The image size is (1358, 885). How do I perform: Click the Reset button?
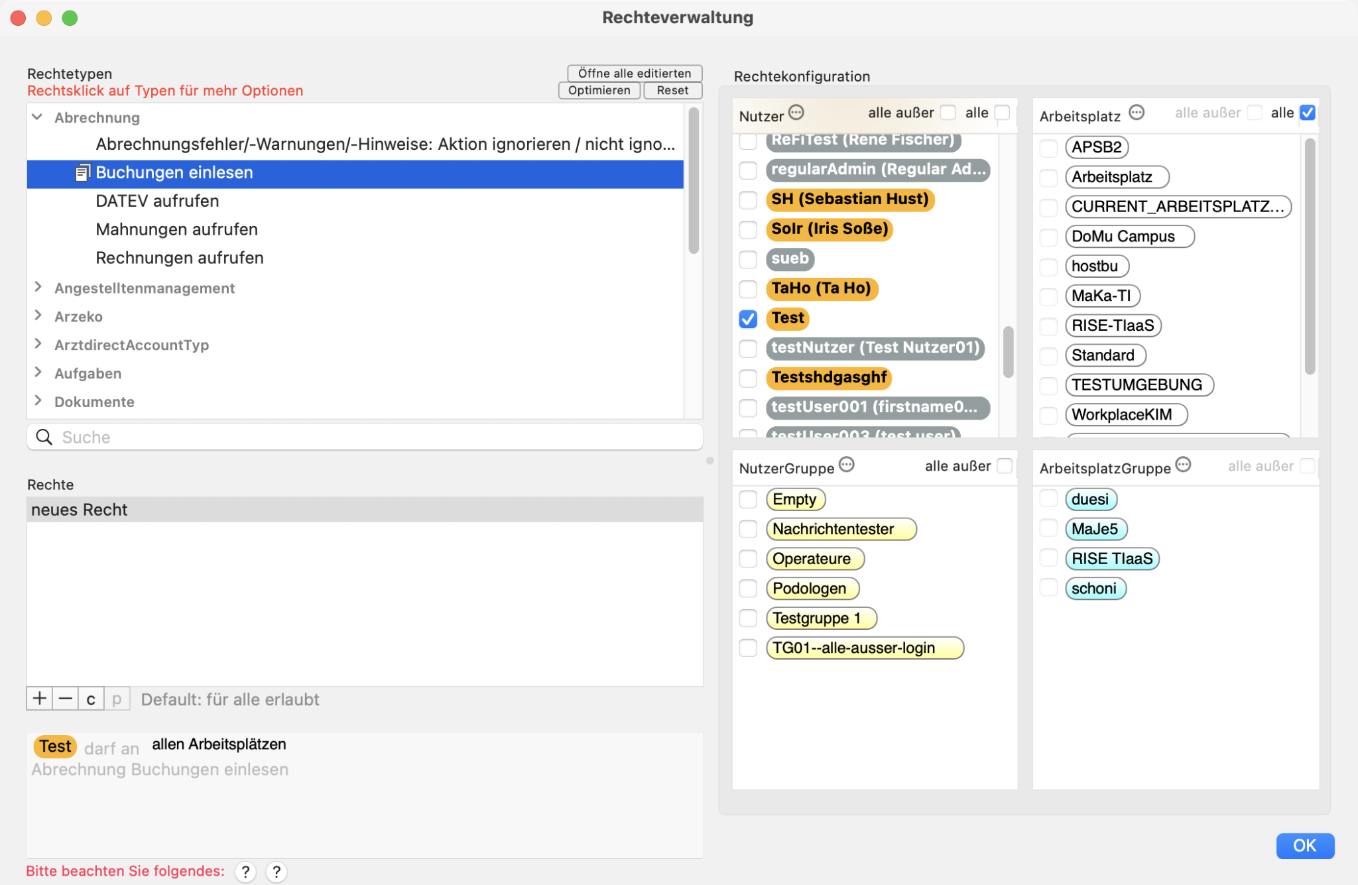click(672, 90)
